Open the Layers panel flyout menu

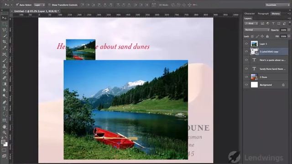tap(289, 18)
